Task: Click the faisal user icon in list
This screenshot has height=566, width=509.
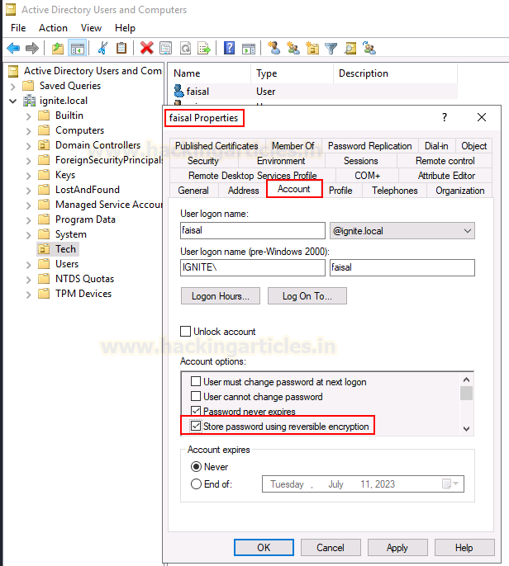Action: coord(178,91)
